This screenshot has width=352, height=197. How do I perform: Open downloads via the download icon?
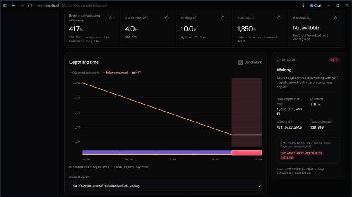(x=303, y=5)
